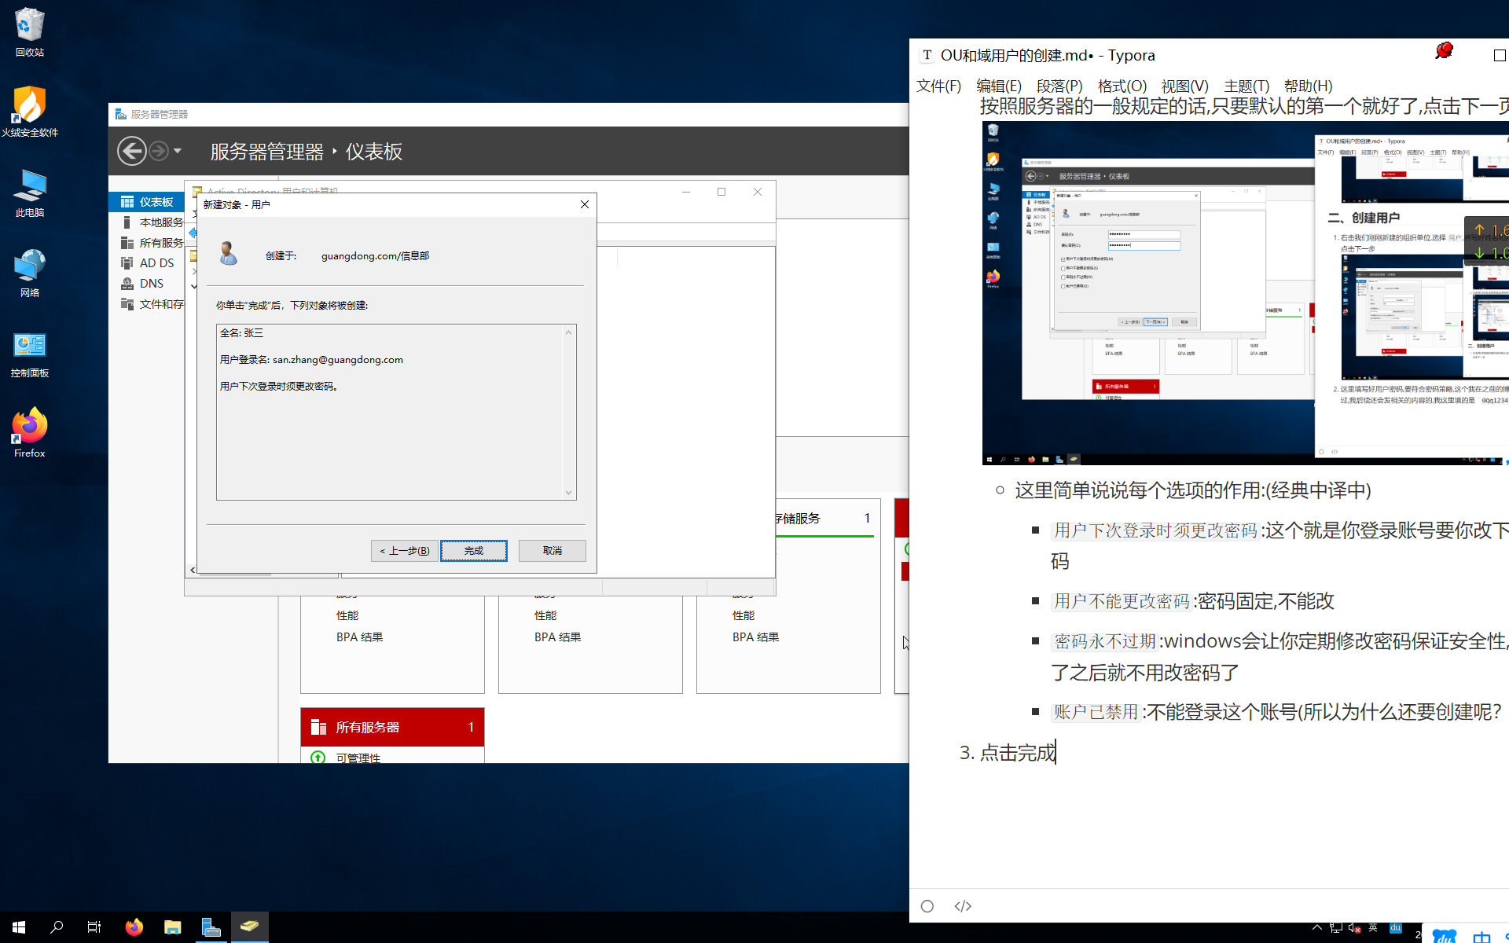Click the 可管理性 green status icon
This screenshot has height=943, width=1509.
pos(318,758)
